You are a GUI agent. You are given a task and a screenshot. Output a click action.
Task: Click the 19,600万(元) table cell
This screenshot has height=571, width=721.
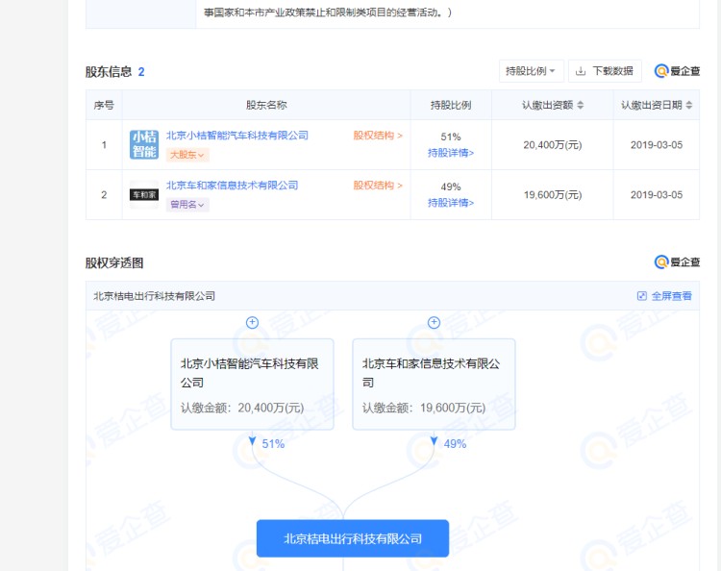[x=552, y=195]
